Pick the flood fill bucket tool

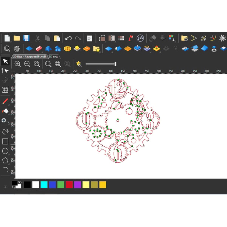click(5, 111)
